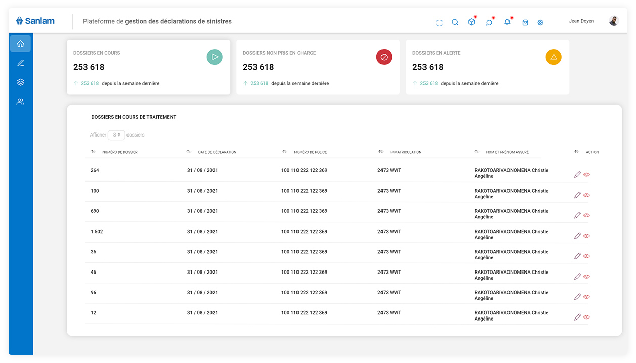636x363 pixels.
Task: Sort by Date de déclaration column
Action: point(217,152)
